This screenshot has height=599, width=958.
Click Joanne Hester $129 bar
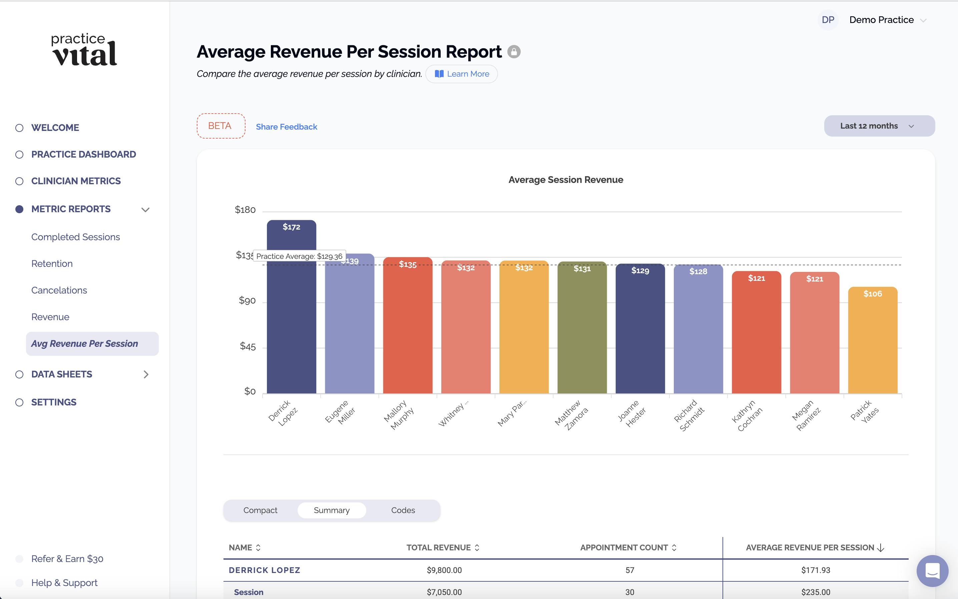click(640, 328)
